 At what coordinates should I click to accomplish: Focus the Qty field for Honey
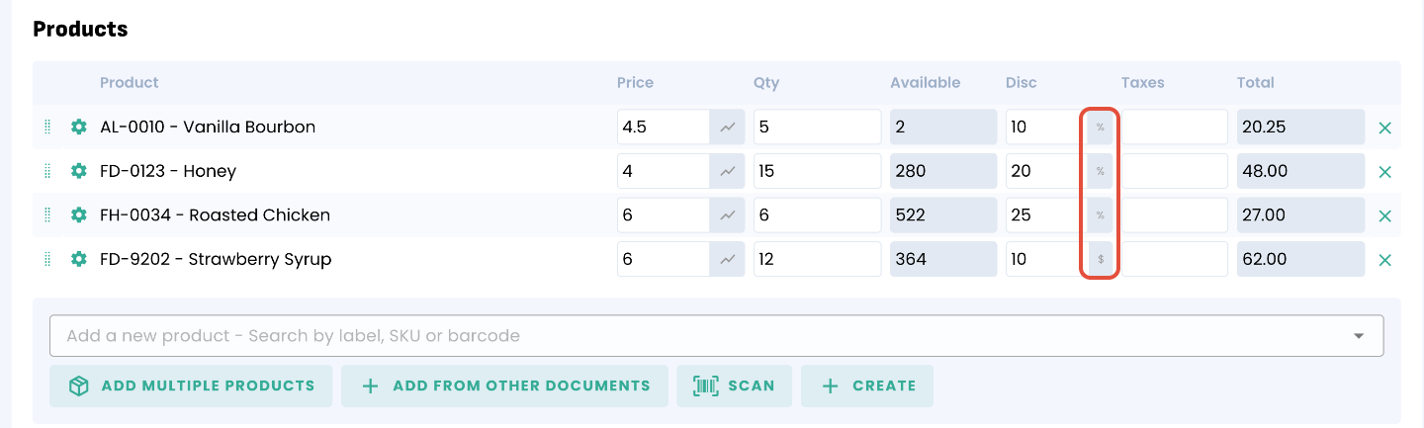click(x=816, y=171)
